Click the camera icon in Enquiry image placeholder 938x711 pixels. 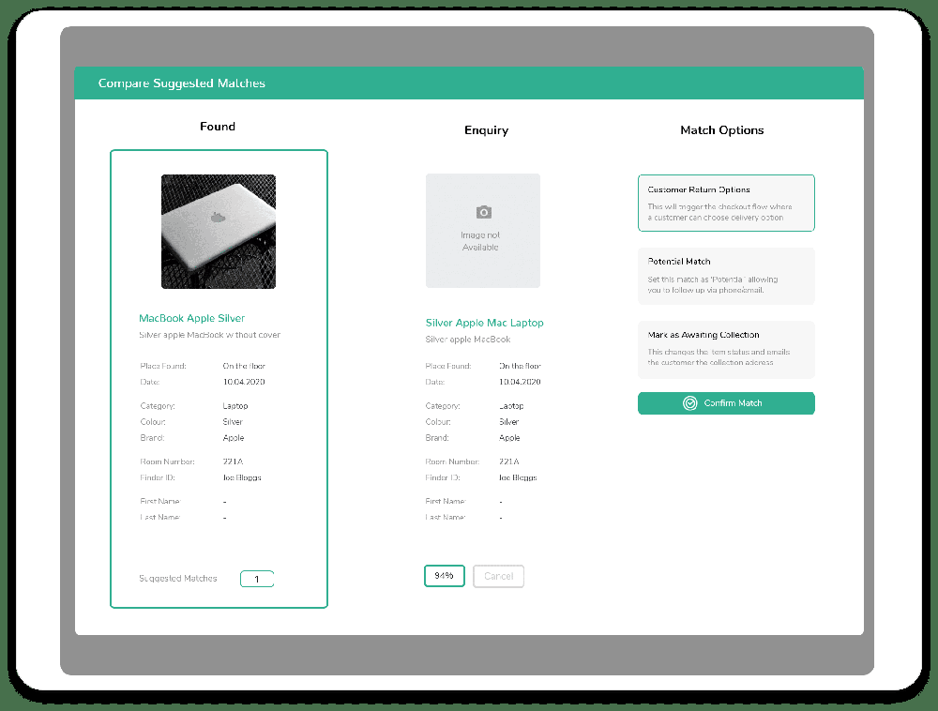pyautogui.click(x=483, y=212)
